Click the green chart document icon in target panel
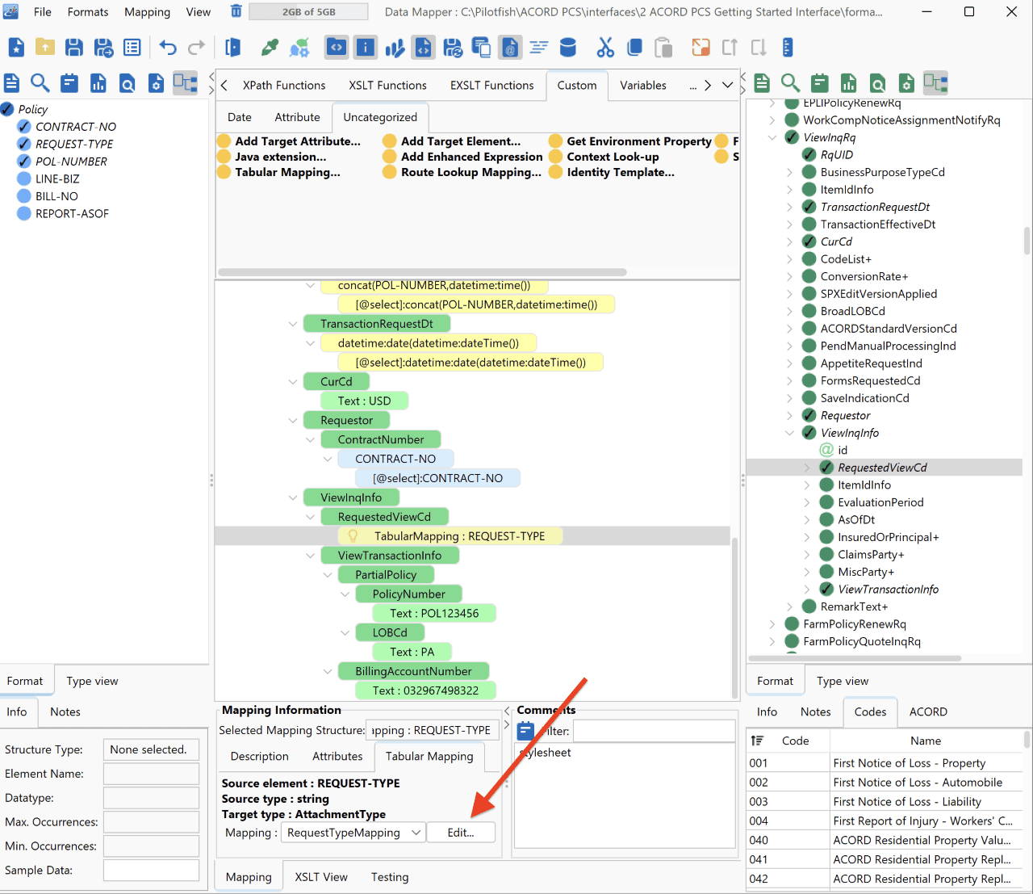The width and height of the screenshot is (1033, 894). (849, 83)
